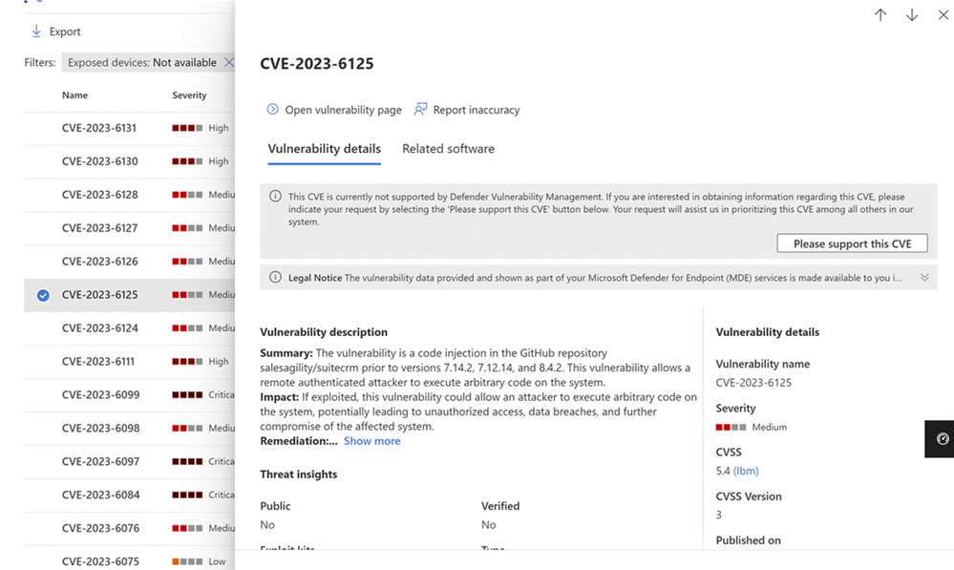
Task: Click Critical severity bars for CVE-2023-6099
Action: pyautogui.click(x=187, y=395)
